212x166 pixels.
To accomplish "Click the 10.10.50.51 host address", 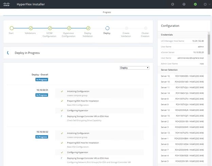I will pyautogui.click(x=42, y=90).
